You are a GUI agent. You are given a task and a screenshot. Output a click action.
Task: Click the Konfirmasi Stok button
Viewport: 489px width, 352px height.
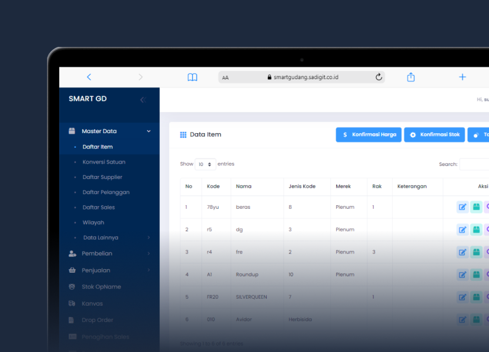click(x=434, y=135)
